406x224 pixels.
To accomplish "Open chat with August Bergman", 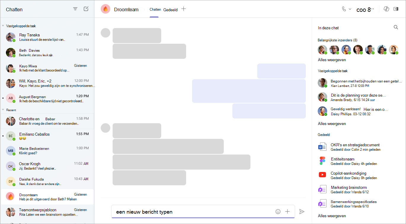I will [x=47, y=99].
